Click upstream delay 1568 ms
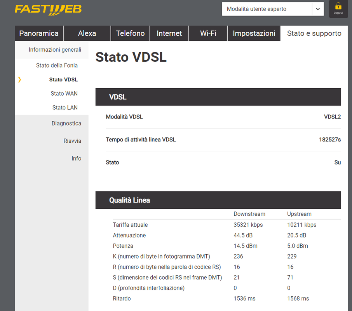Image resolution: width=352 pixels, height=311 pixels. pyautogui.click(x=298, y=299)
